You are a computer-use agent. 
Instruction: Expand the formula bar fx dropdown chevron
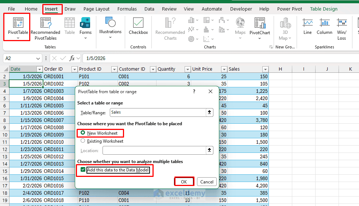tap(78, 59)
